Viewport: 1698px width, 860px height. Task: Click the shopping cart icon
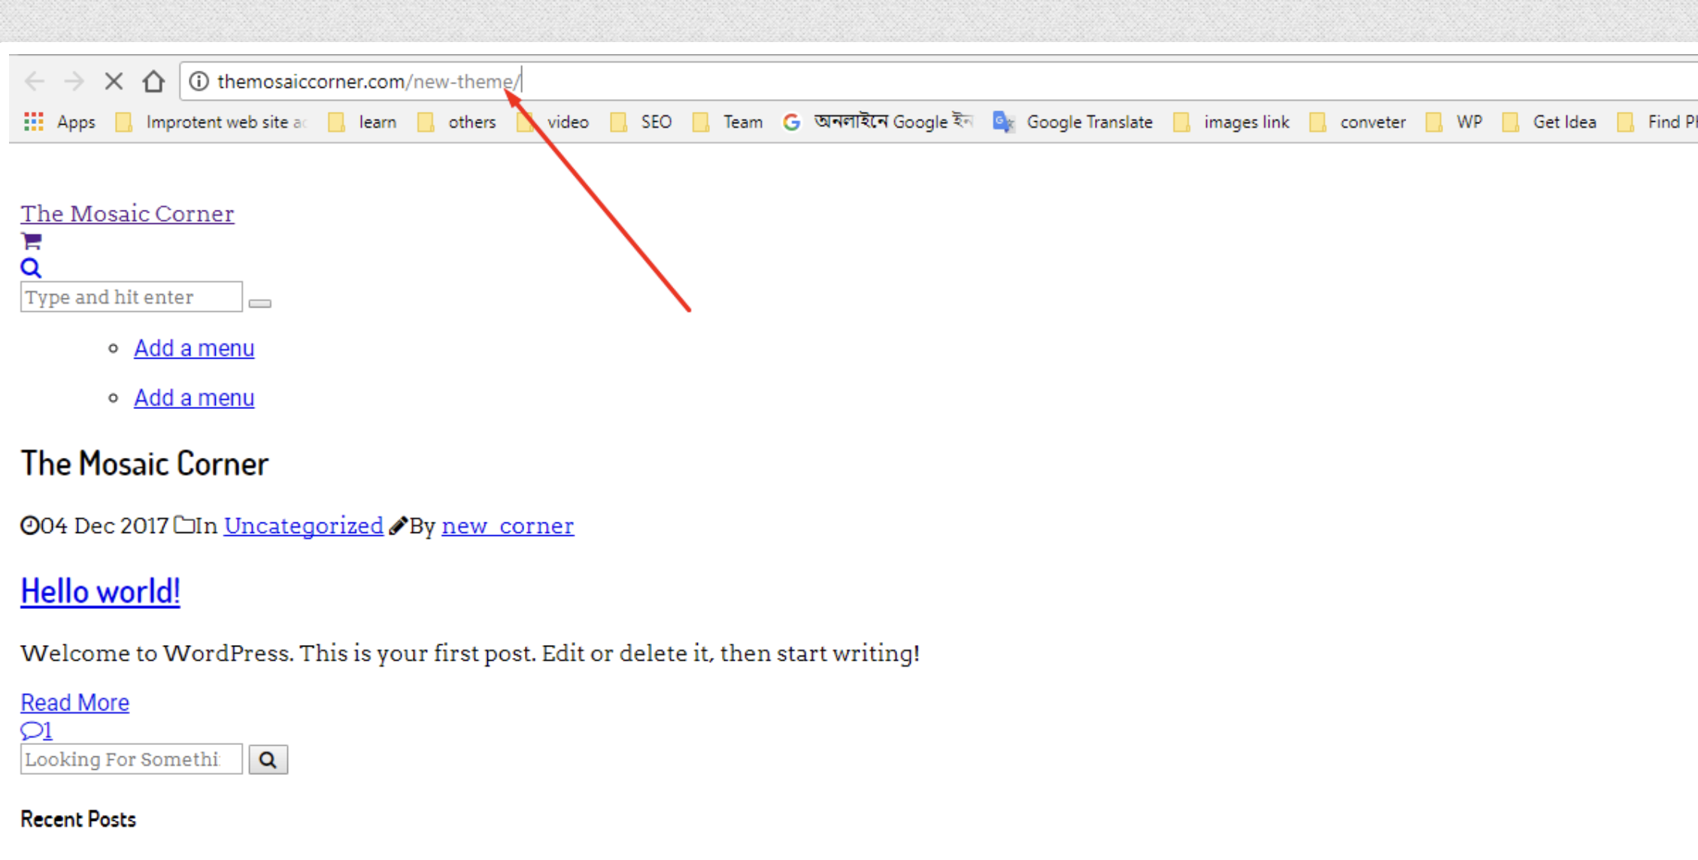(x=32, y=241)
